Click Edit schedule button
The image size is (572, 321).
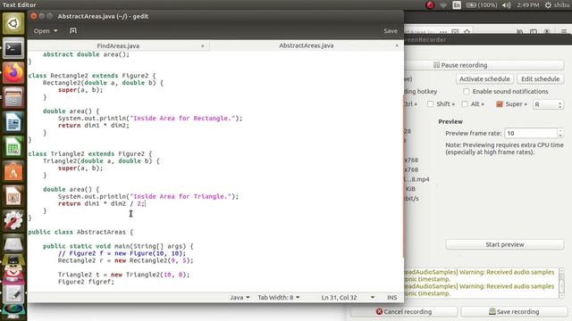click(x=540, y=79)
